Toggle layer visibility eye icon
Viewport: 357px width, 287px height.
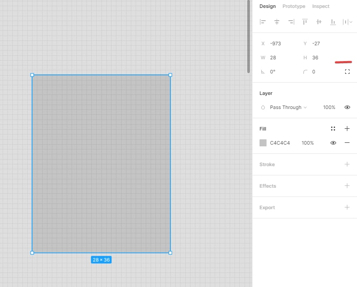point(347,107)
